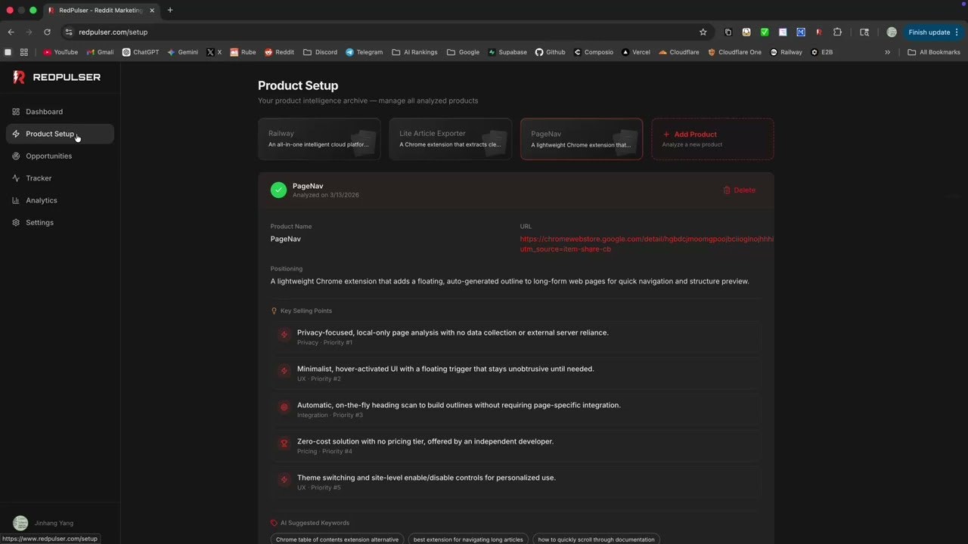The width and height of the screenshot is (968, 544).
Task: Reload the page
Action: 47,32
